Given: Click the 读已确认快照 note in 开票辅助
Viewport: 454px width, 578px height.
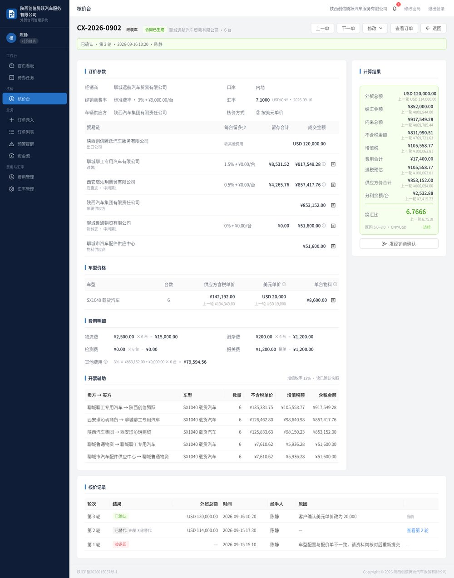Looking at the screenshot, I should [x=327, y=378].
